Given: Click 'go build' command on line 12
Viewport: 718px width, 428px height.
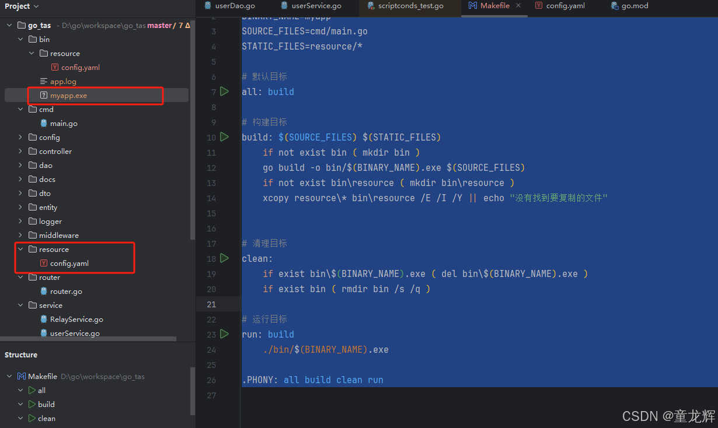Looking at the screenshot, I should (x=284, y=168).
